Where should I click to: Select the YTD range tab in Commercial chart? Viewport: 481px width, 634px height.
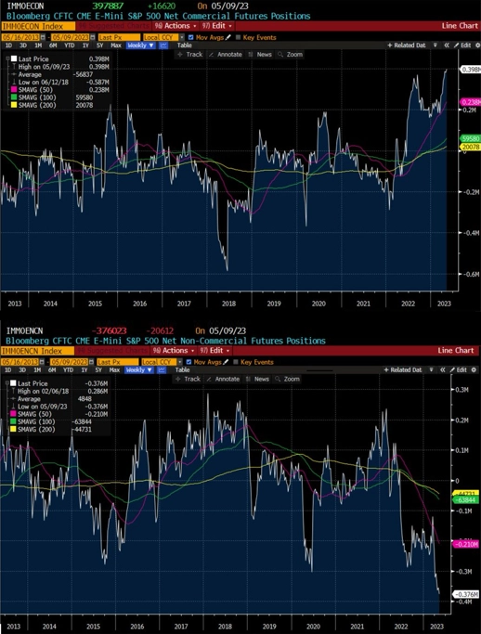69,45
